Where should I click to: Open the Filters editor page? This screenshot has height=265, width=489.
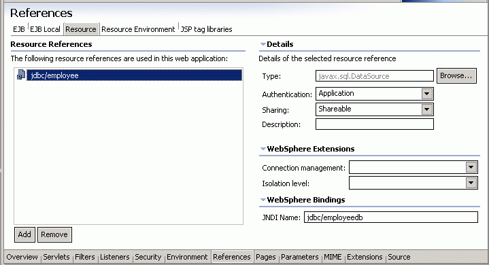tap(85, 257)
